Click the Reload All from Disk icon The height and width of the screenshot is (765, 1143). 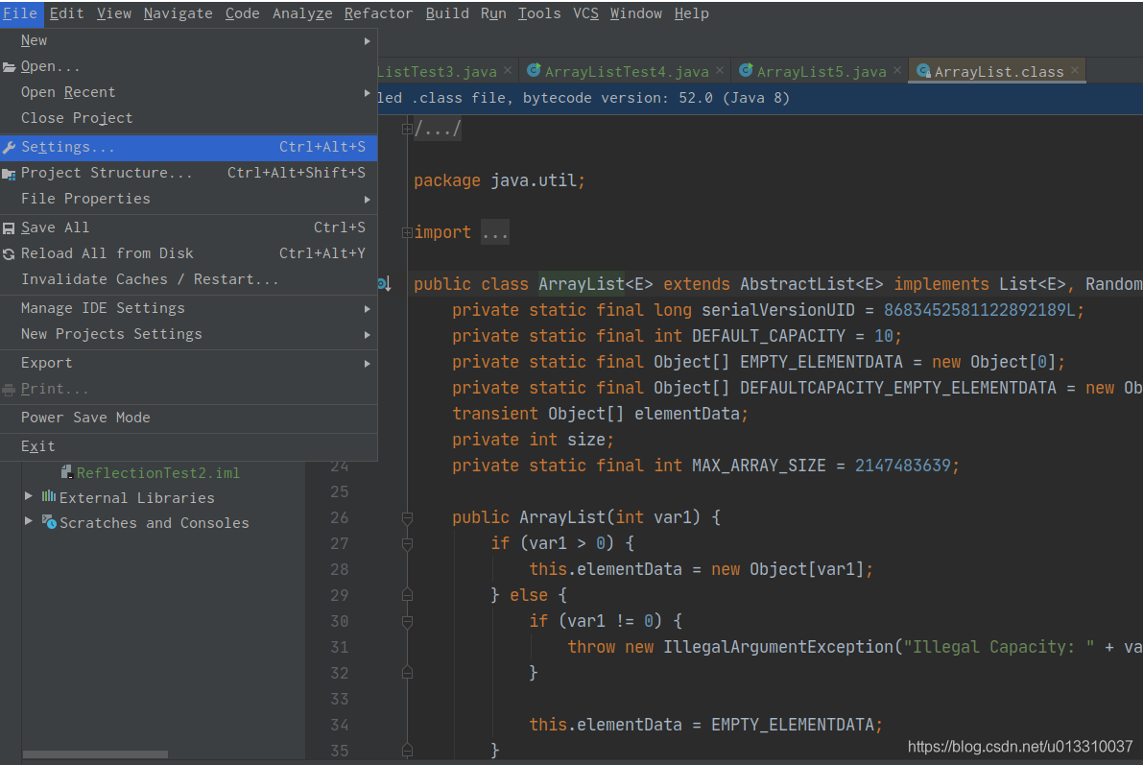point(10,252)
